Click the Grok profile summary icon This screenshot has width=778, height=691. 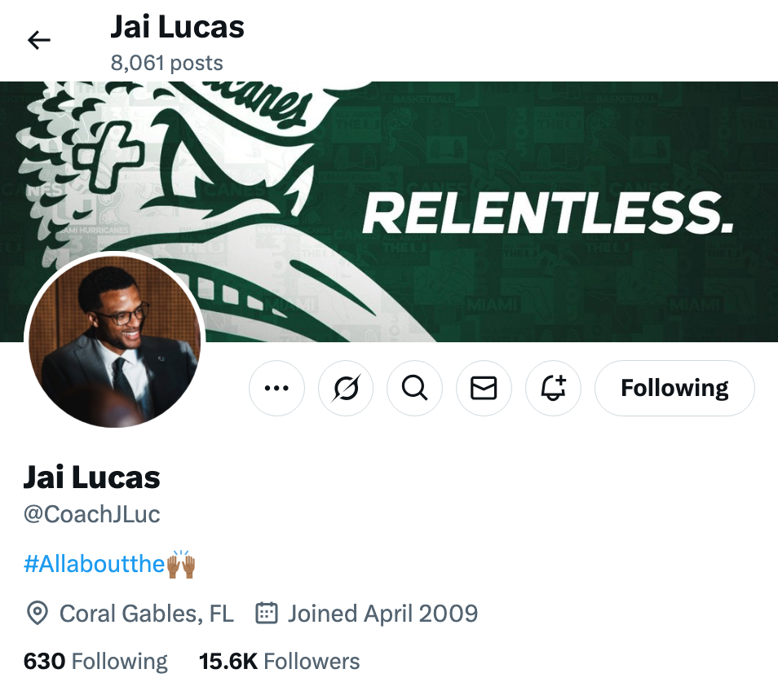coord(346,388)
